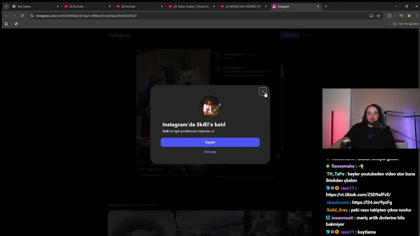Click the Giriş yap link in dialog
The width and height of the screenshot is (420, 236).
210,152
